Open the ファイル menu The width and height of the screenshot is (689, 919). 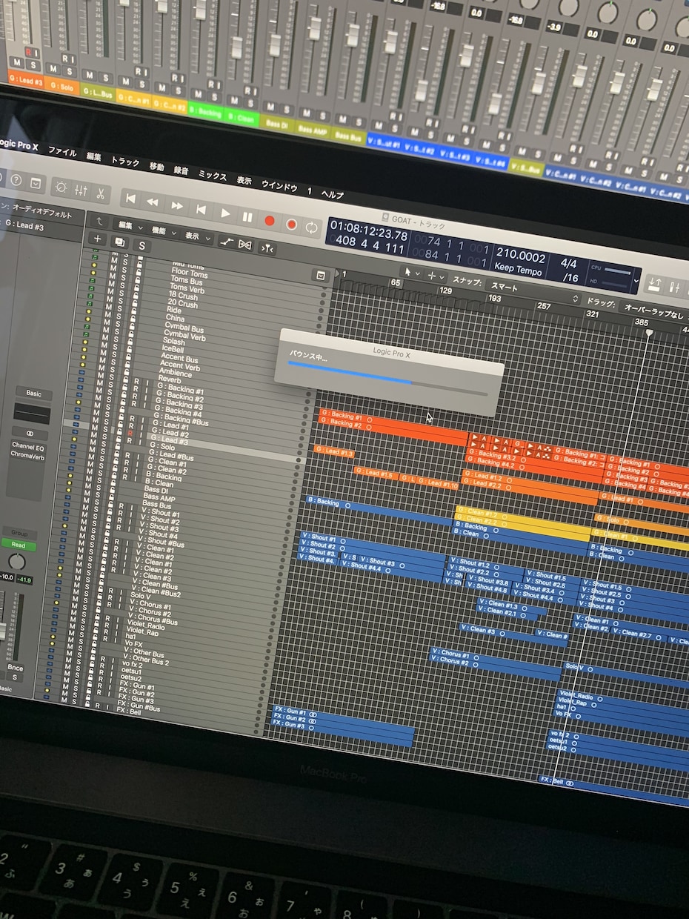point(62,152)
